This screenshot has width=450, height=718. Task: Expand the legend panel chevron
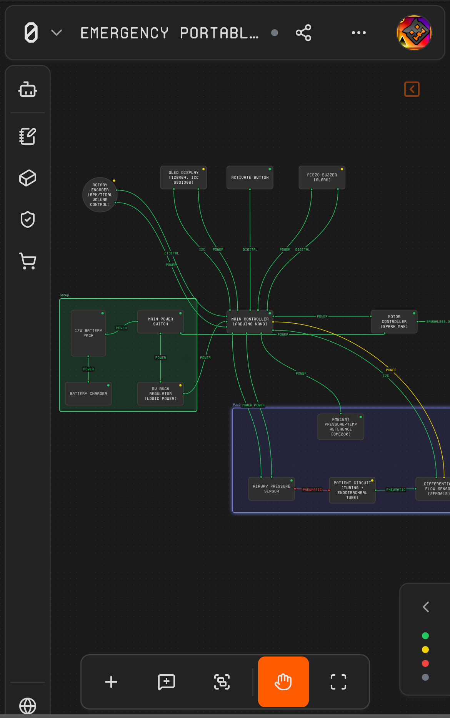pyautogui.click(x=426, y=607)
